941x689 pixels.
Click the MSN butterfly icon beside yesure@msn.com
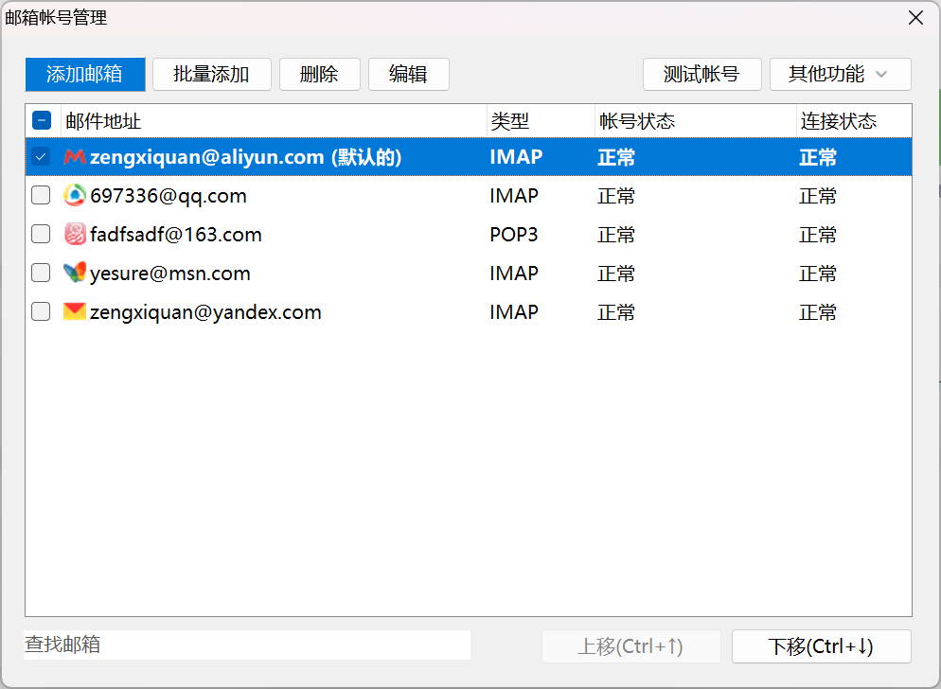pos(75,274)
